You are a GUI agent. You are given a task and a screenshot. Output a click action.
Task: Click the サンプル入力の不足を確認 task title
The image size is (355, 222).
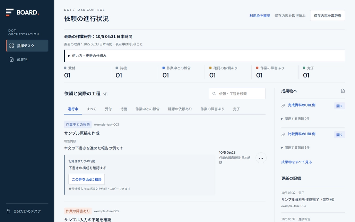pos(88,220)
